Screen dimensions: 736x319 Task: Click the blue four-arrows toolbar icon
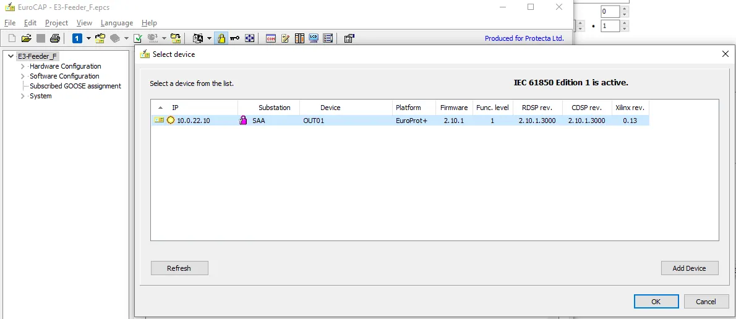click(249, 38)
